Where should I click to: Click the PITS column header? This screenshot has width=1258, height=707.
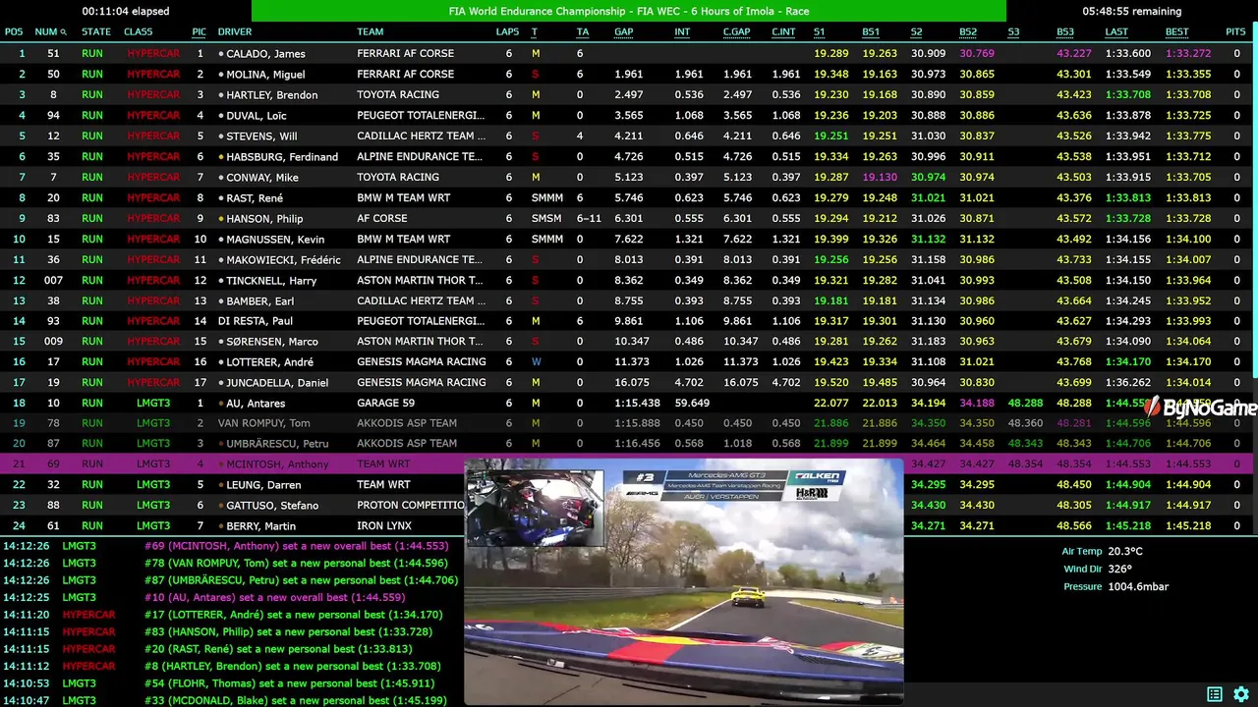[1236, 32]
